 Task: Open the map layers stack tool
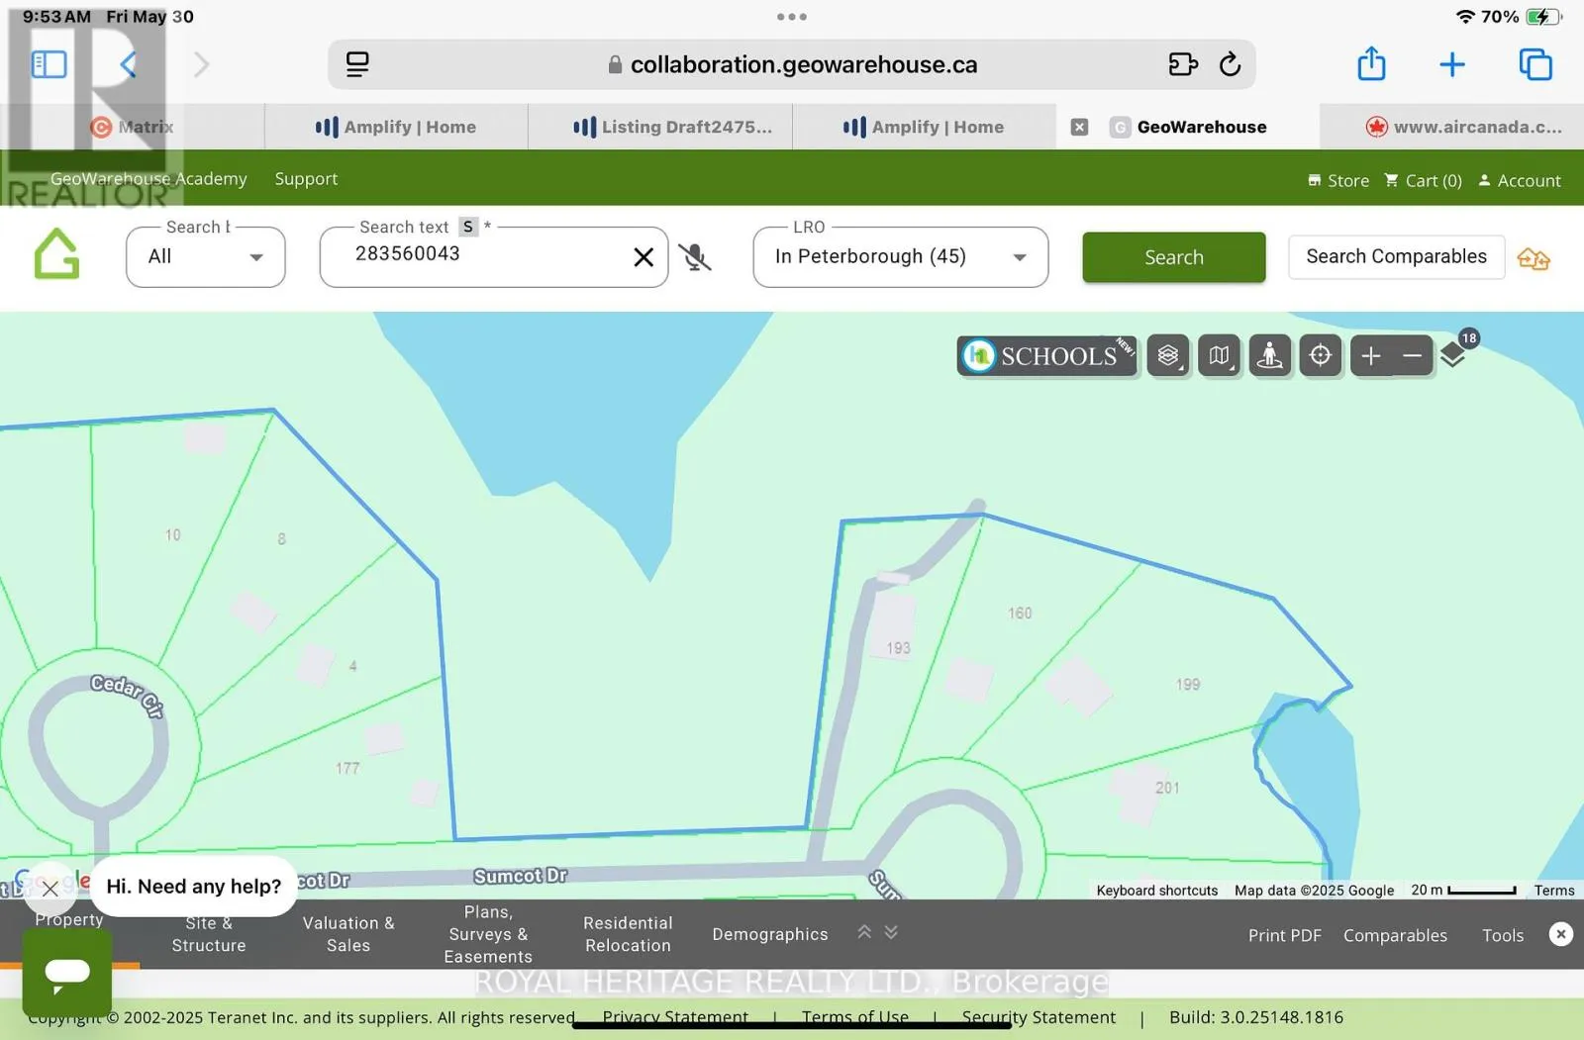point(1168,356)
